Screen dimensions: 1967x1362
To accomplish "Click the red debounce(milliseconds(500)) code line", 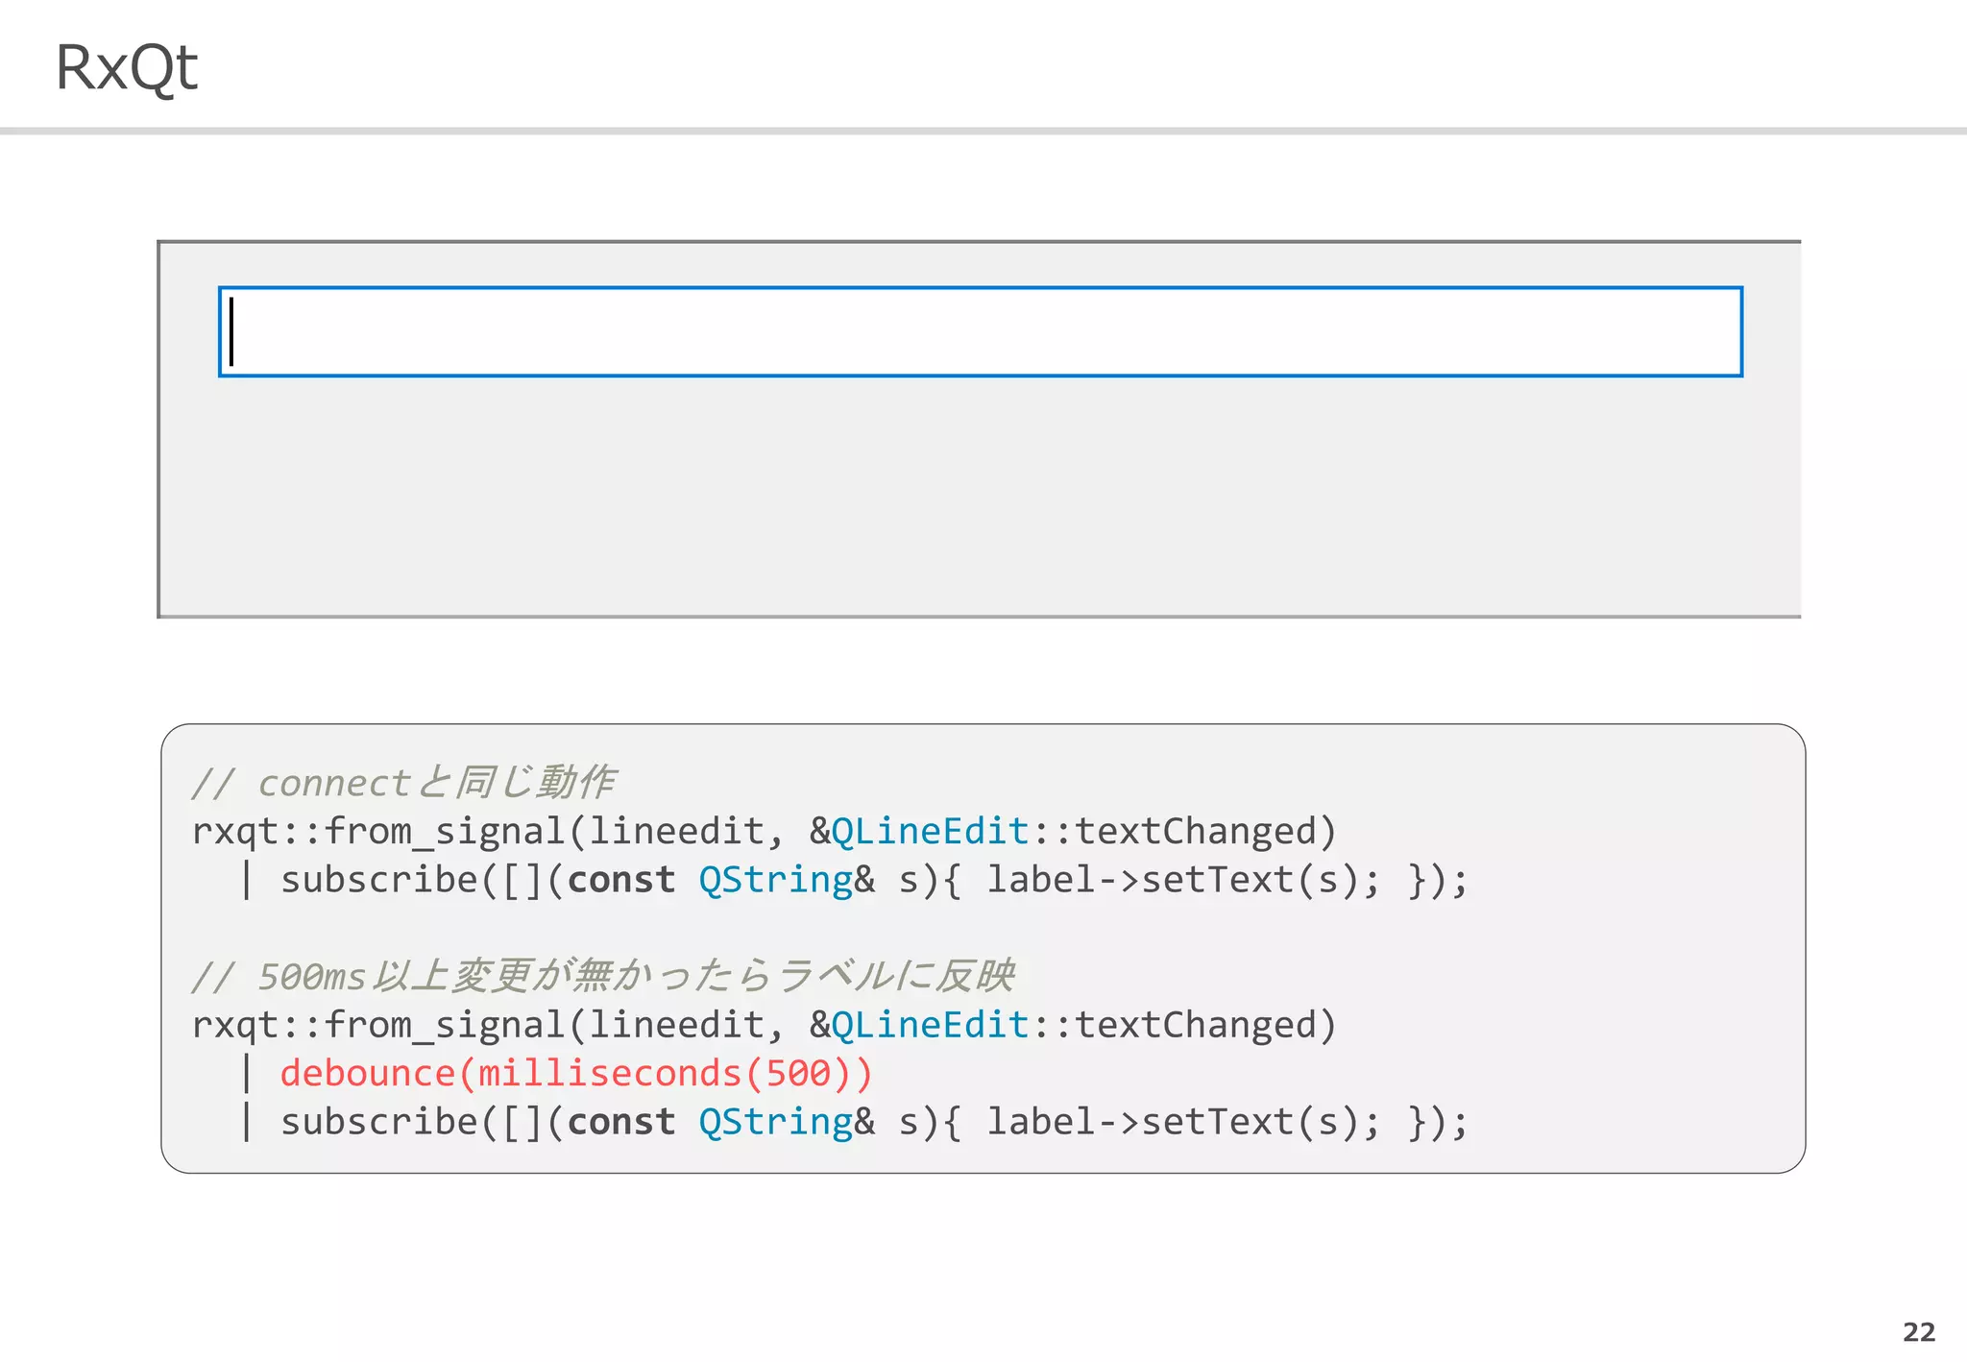I will click(576, 1074).
